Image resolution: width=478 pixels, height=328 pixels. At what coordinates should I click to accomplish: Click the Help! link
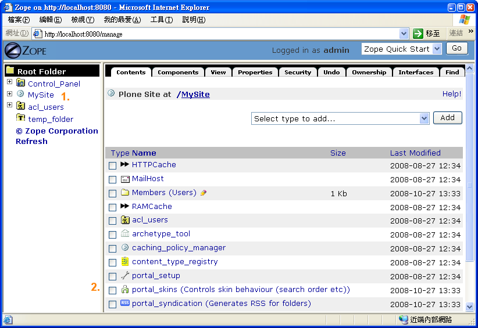tap(452, 93)
